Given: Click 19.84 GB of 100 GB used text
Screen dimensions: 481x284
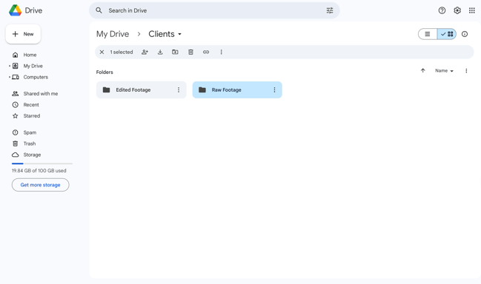Looking at the screenshot, I should tap(39, 170).
